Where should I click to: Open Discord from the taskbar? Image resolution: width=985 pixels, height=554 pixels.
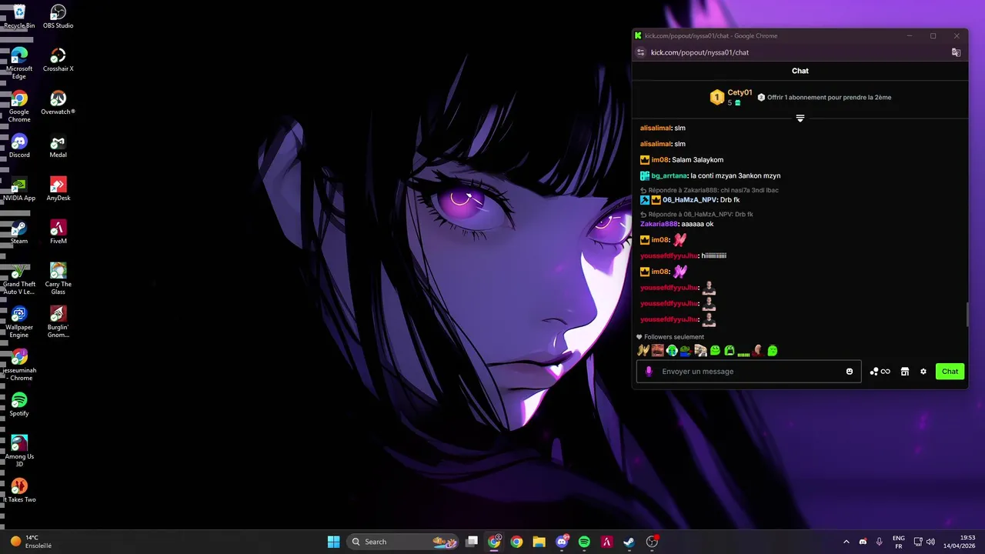[562, 542]
